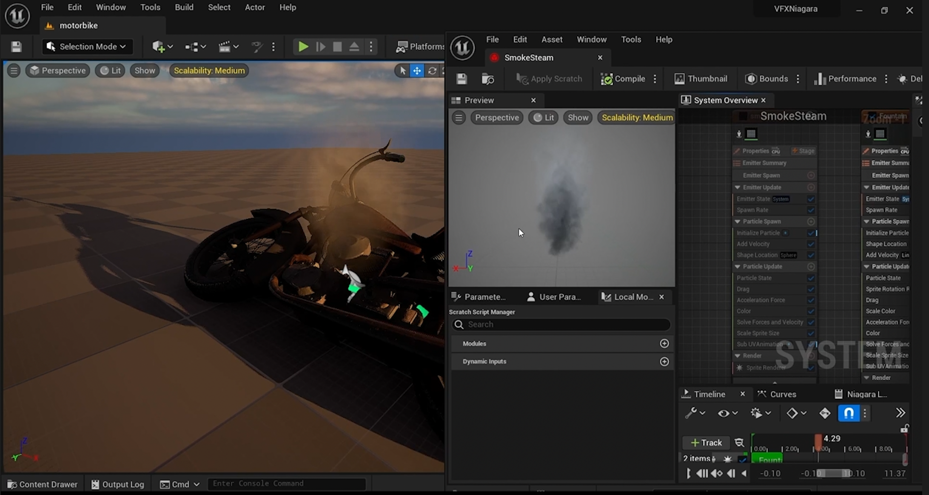The image size is (929, 495).
Task: Click the Compile button
Action: [623, 79]
